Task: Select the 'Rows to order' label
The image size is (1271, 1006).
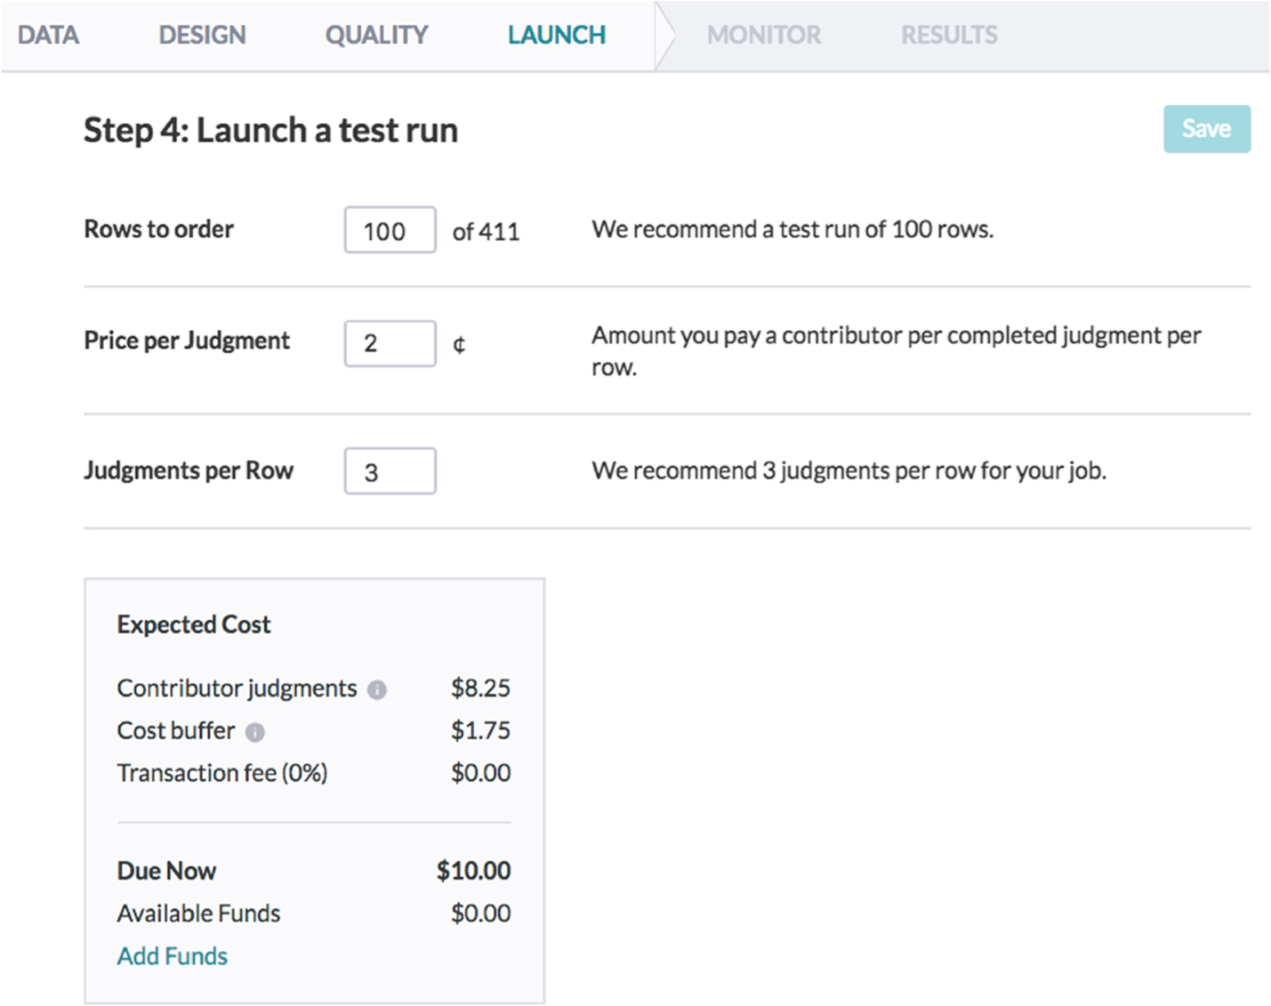Action: click(x=158, y=229)
